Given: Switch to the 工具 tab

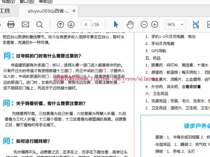Looking at the screenshot, I should [x=5, y=11].
